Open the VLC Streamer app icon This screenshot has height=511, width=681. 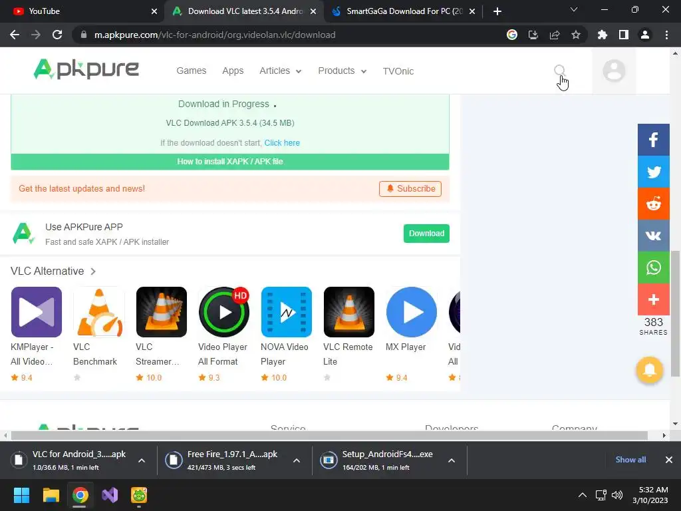coord(162,312)
